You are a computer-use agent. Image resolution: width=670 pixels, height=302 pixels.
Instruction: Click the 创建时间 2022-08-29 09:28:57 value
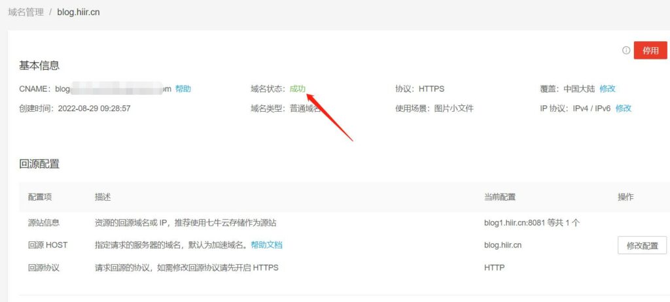click(94, 109)
